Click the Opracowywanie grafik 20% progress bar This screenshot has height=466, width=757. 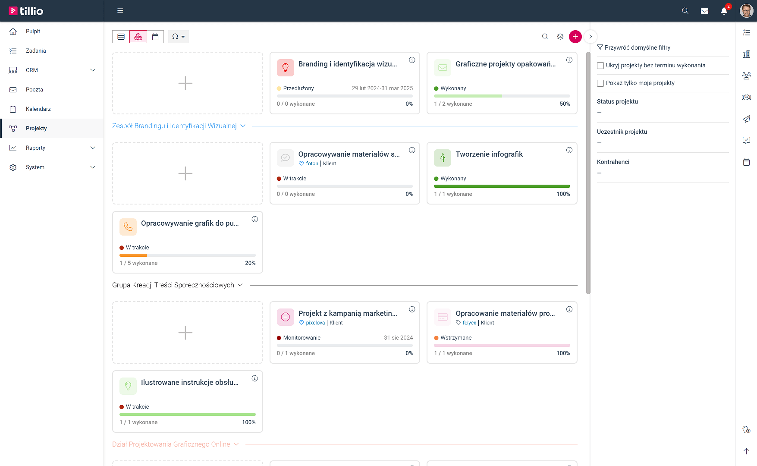click(x=188, y=255)
